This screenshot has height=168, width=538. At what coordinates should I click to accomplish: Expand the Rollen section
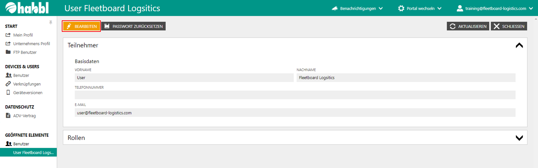pos(519,138)
